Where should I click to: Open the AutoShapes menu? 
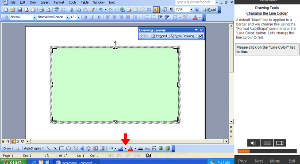click(34, 148)
